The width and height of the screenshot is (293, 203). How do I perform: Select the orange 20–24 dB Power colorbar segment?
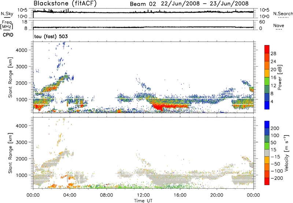[267, 65]
